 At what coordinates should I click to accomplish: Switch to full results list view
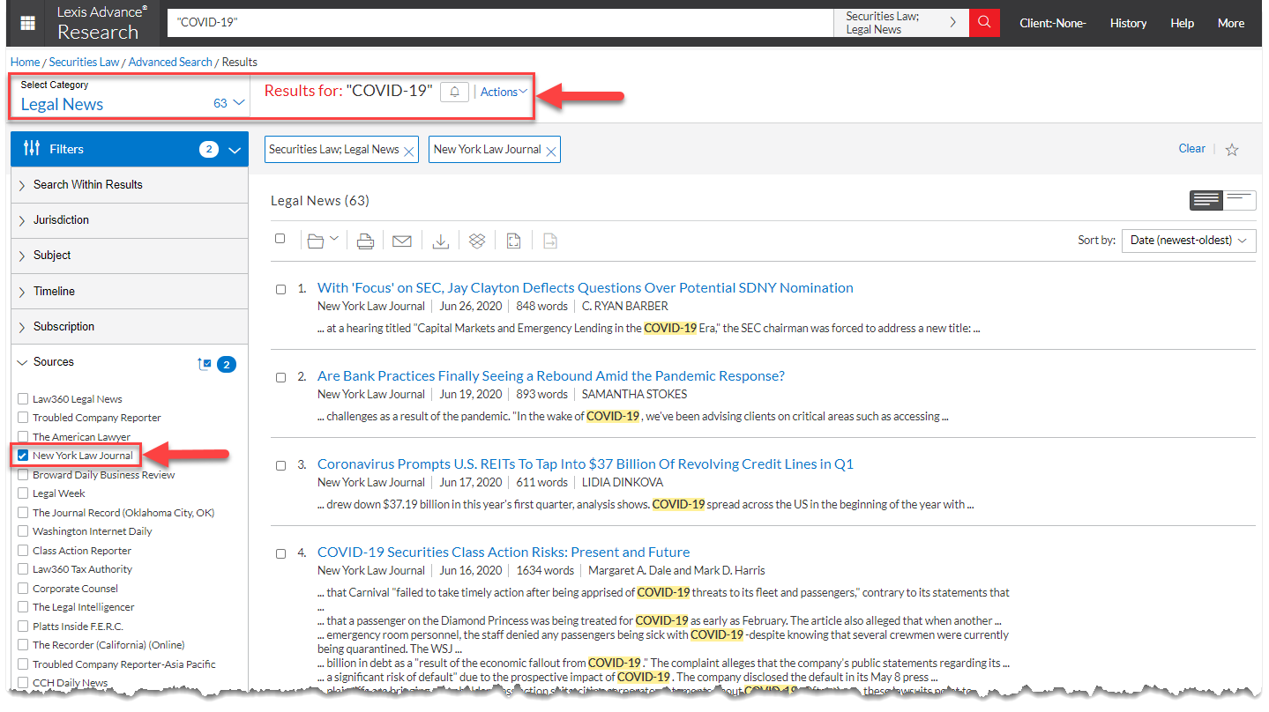(1206, 200)
